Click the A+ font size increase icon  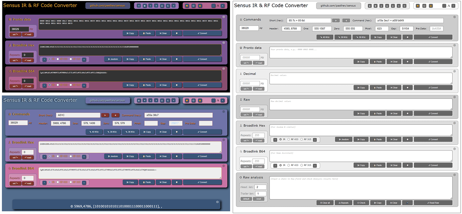453,6
